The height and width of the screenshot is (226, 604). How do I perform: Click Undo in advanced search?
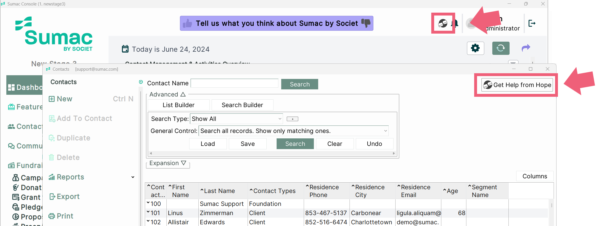375,144
